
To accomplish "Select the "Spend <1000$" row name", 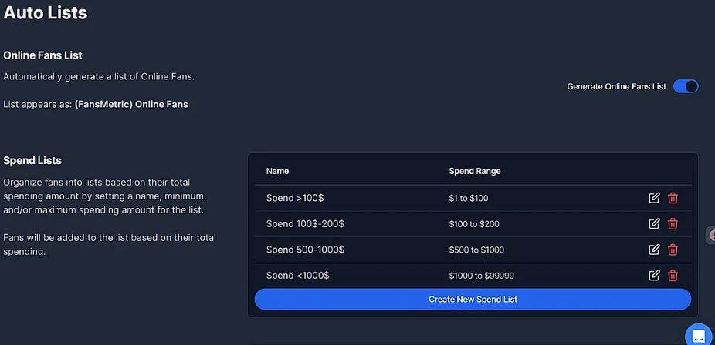I will [293, 275].
